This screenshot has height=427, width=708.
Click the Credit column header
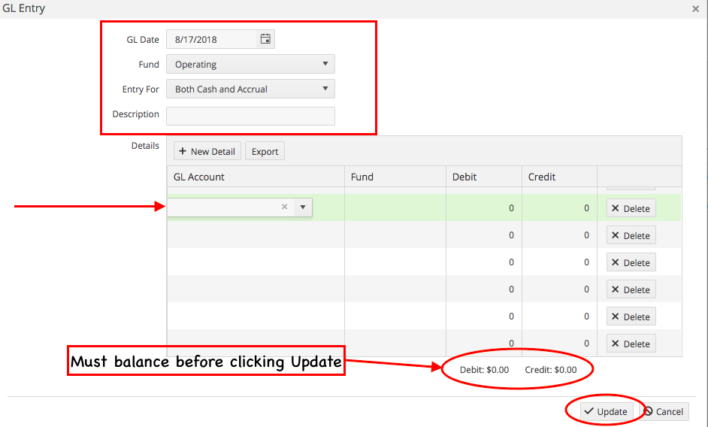click(x=559, y=177)
